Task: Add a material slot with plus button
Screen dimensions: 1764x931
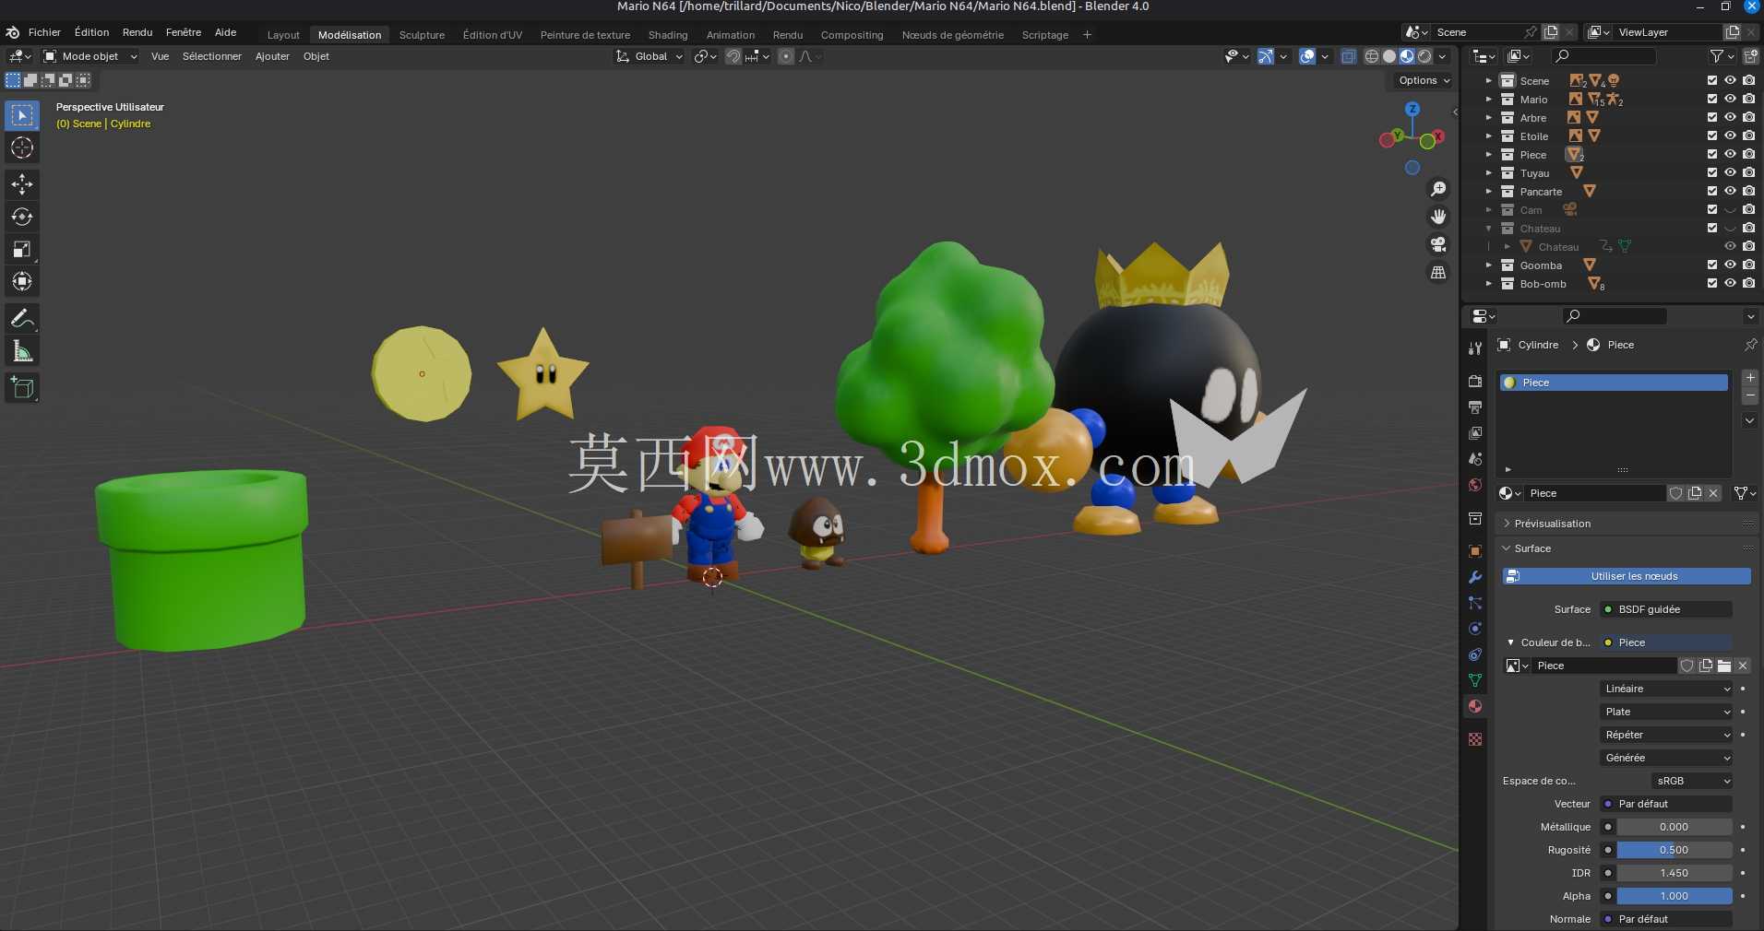Action: click(x=1750, y=378)
